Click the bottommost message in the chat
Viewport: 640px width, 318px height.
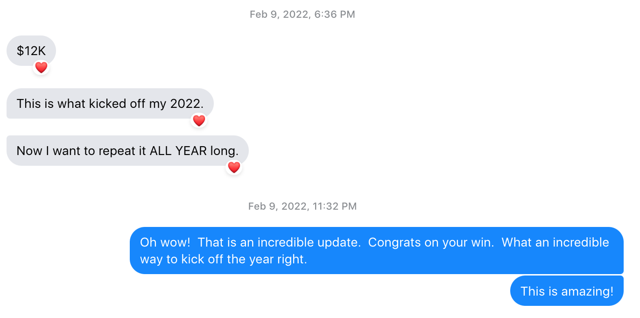tap(566, 290)
